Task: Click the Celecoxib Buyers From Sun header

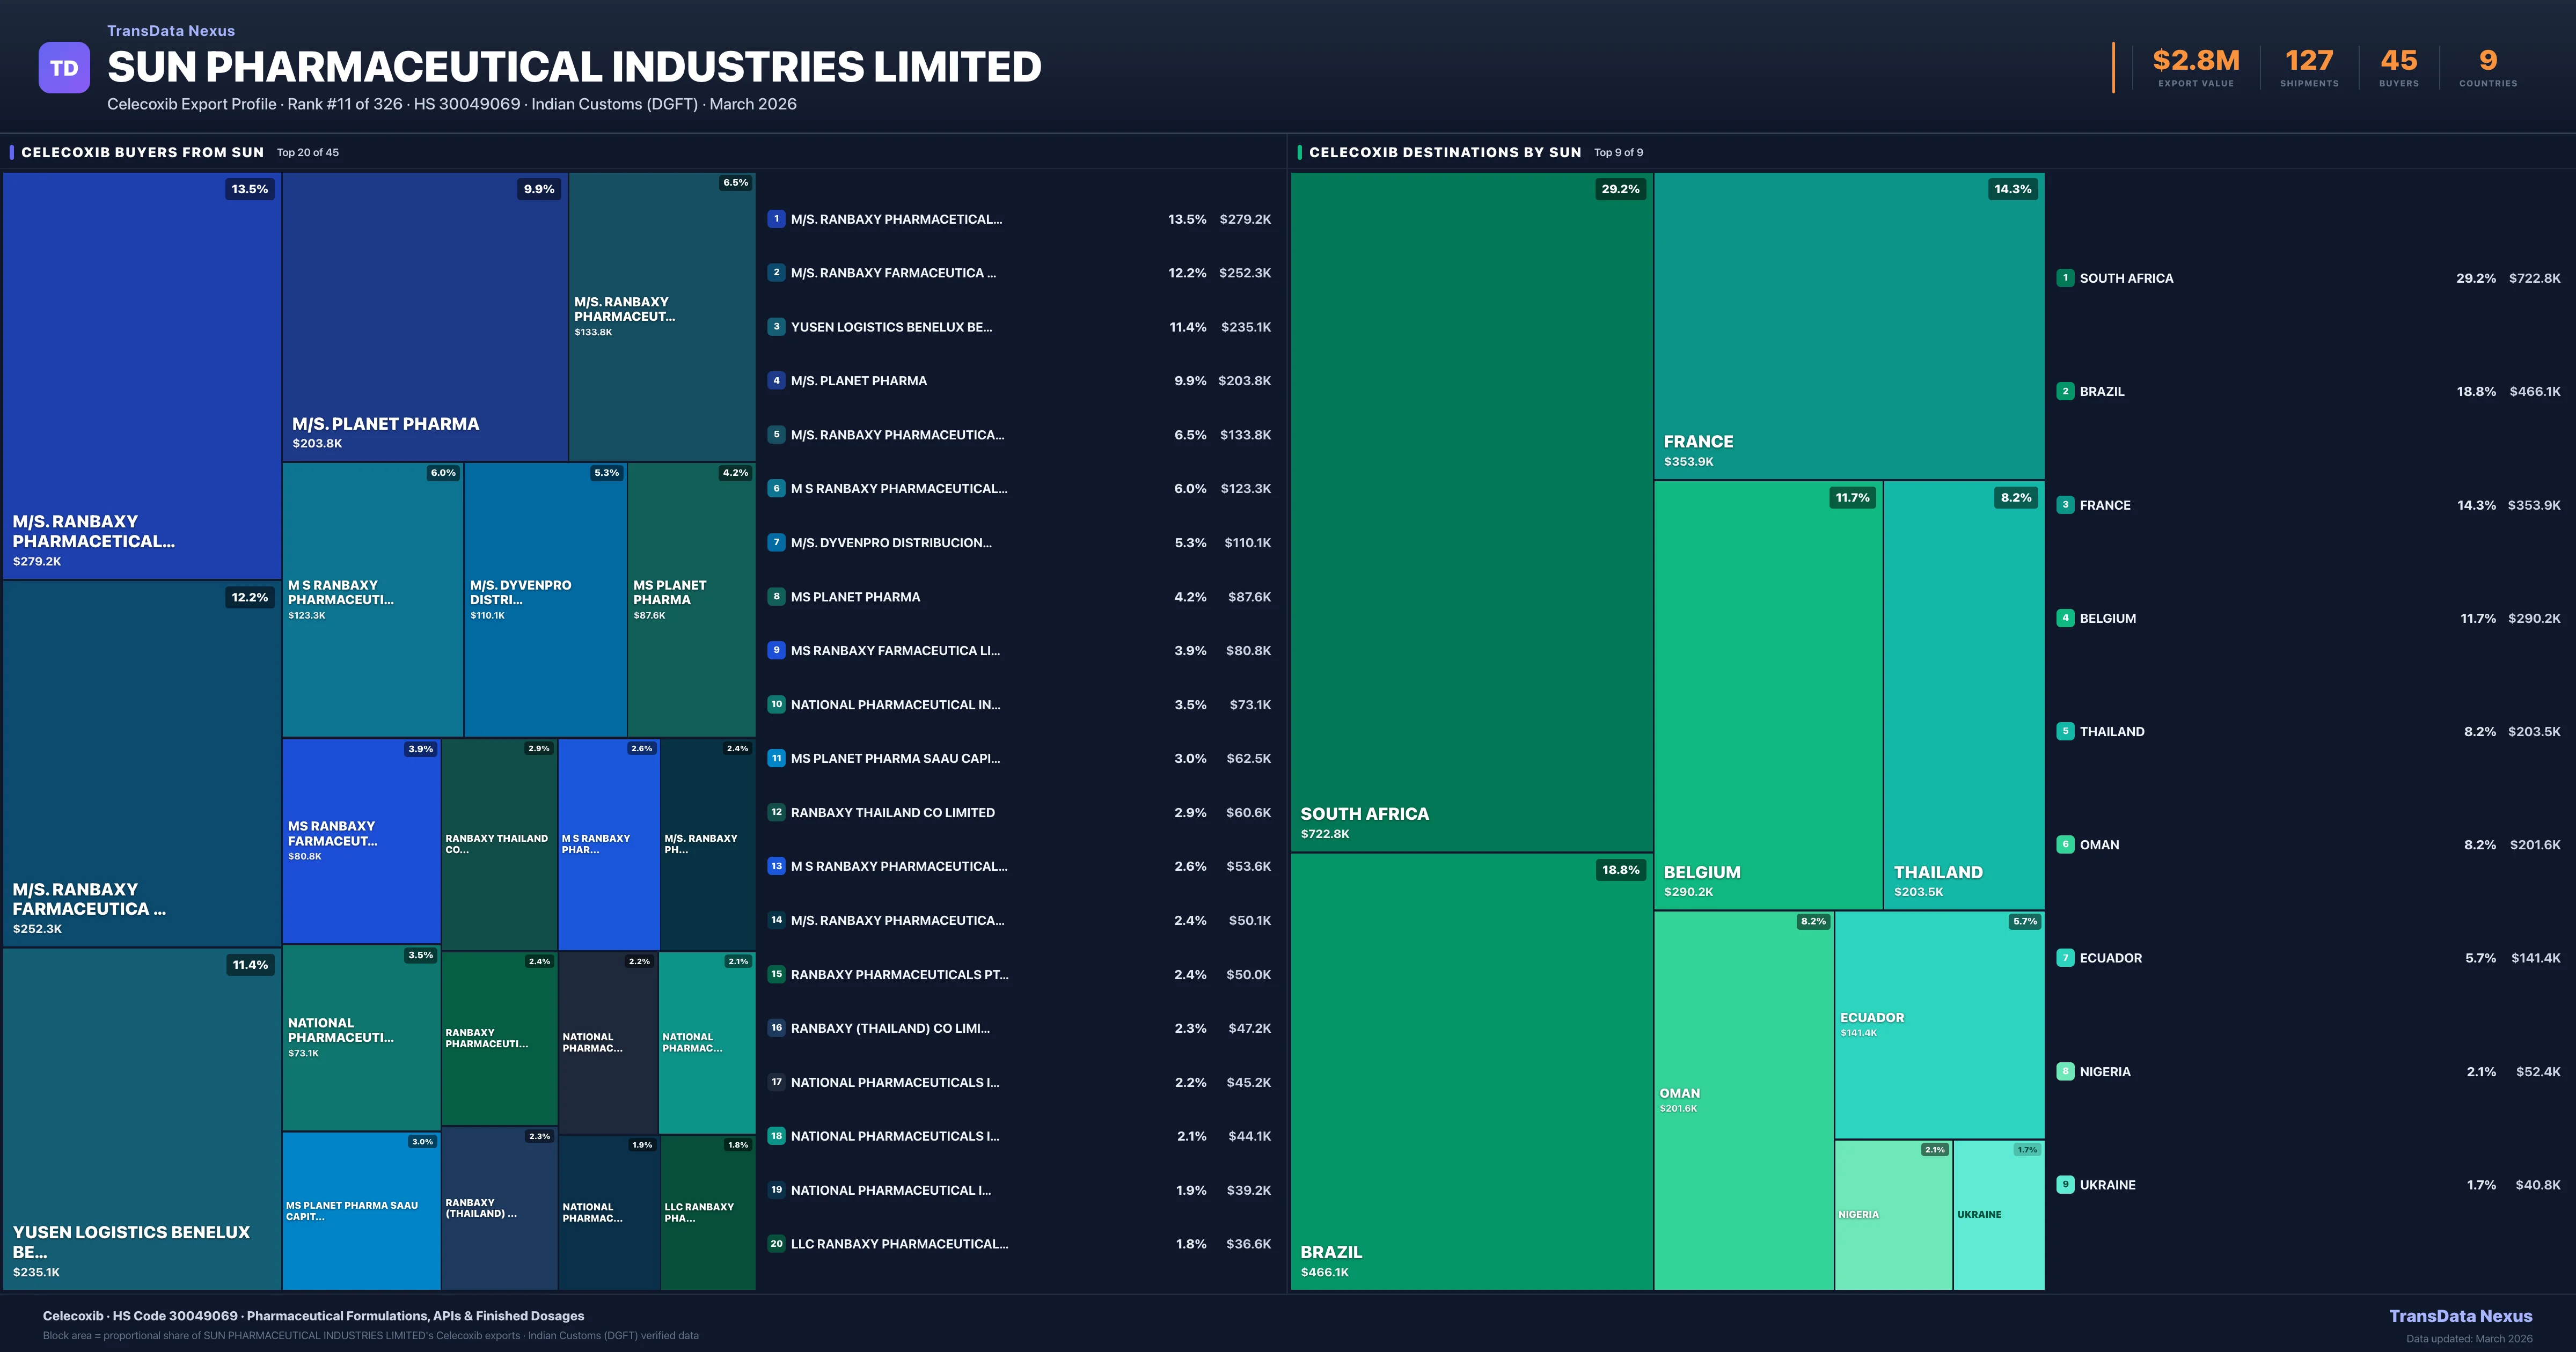Action: tap(143, 152)
